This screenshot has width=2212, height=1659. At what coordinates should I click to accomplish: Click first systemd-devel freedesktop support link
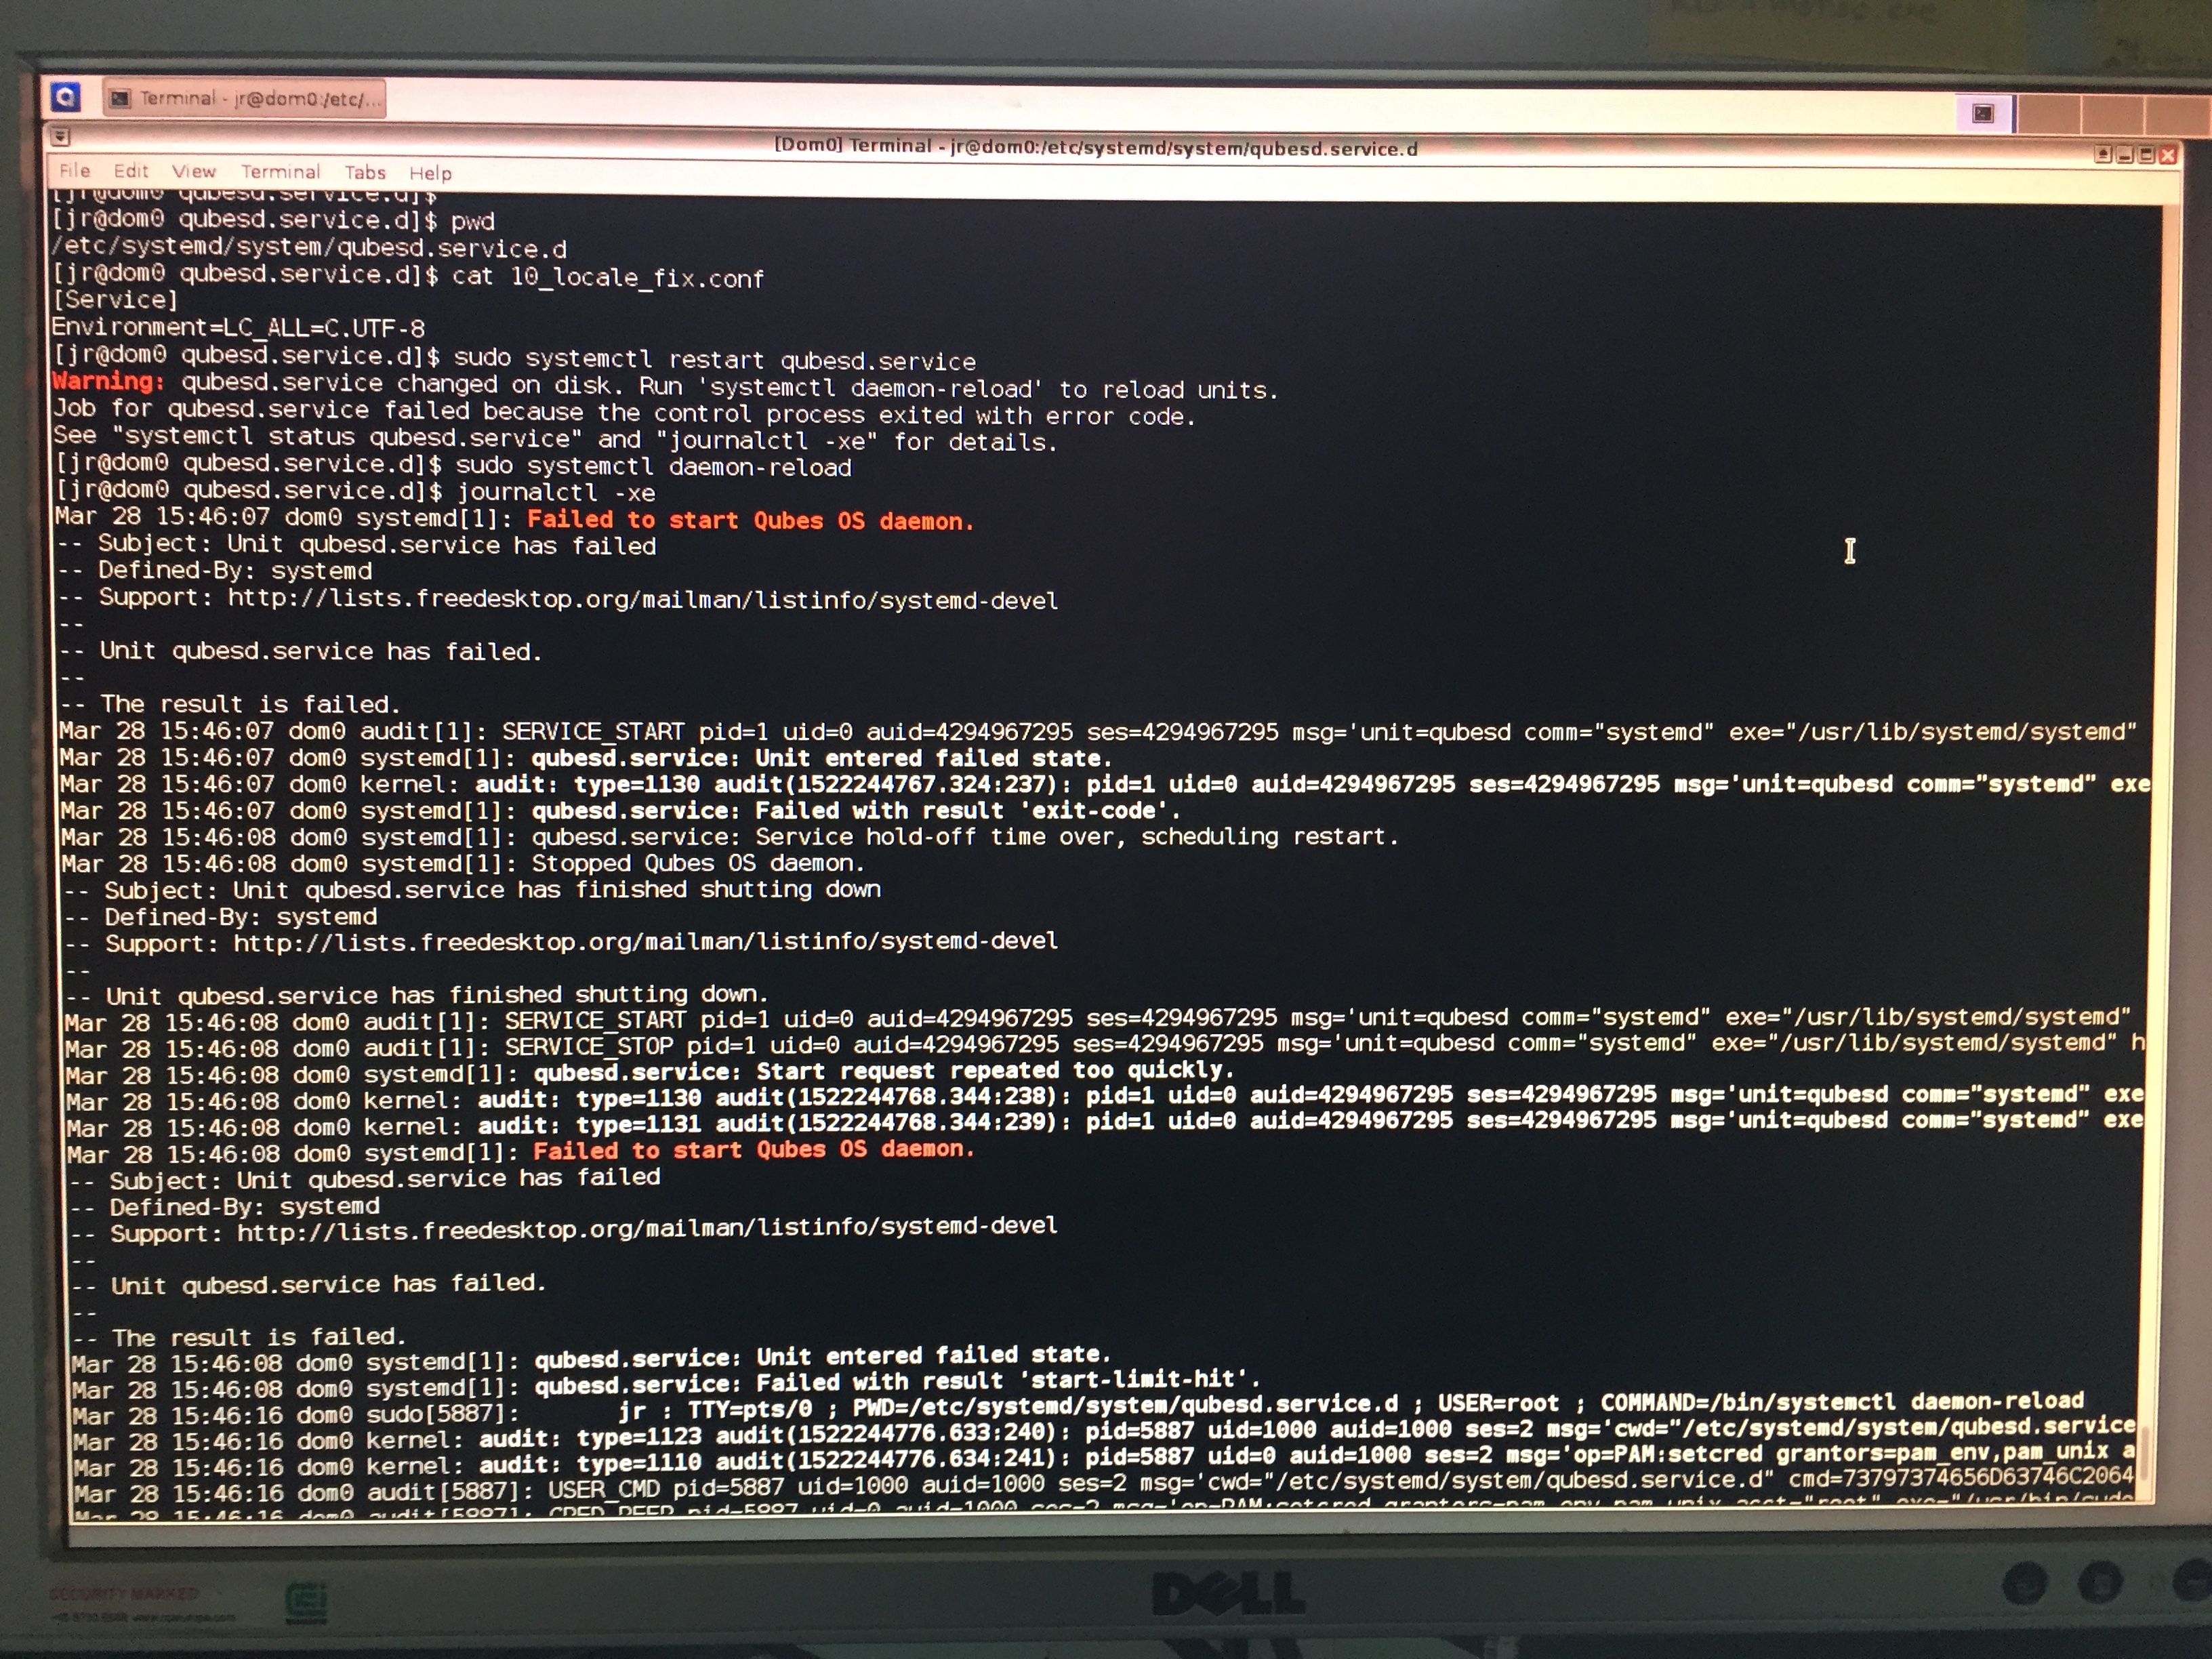coord(642,600)
